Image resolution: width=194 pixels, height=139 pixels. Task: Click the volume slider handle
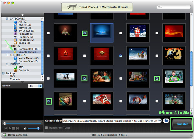pos(38,128)
